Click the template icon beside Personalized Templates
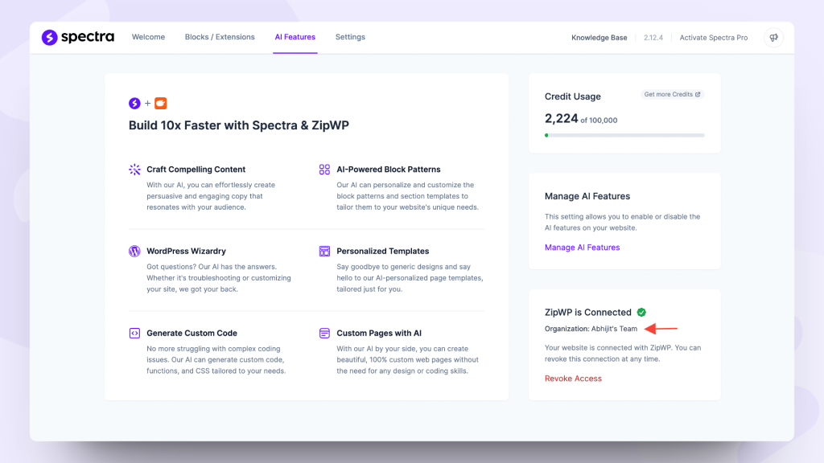 tap(323, 251)
